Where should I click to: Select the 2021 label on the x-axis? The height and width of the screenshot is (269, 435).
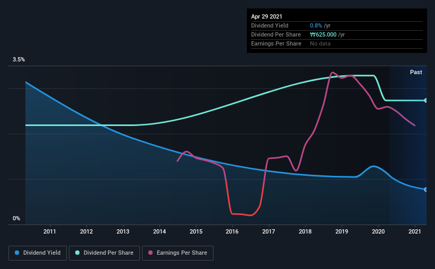(x=414, y=231)
